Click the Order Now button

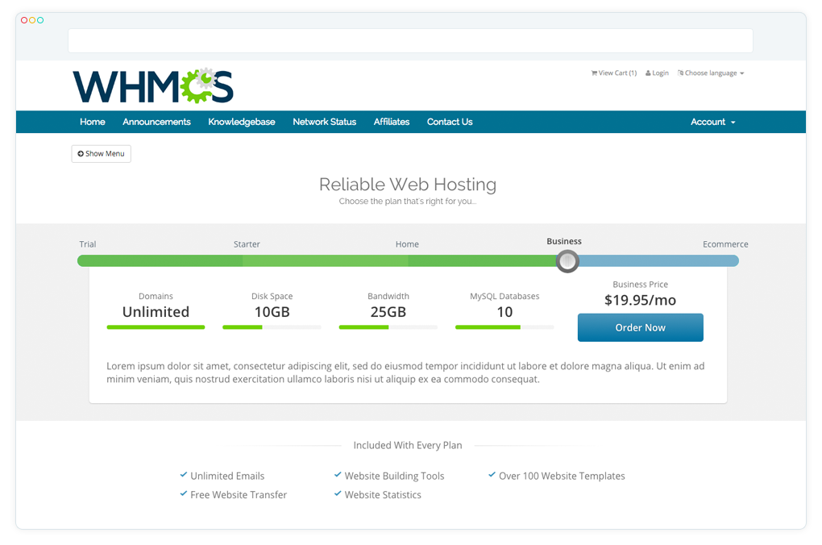640,327
